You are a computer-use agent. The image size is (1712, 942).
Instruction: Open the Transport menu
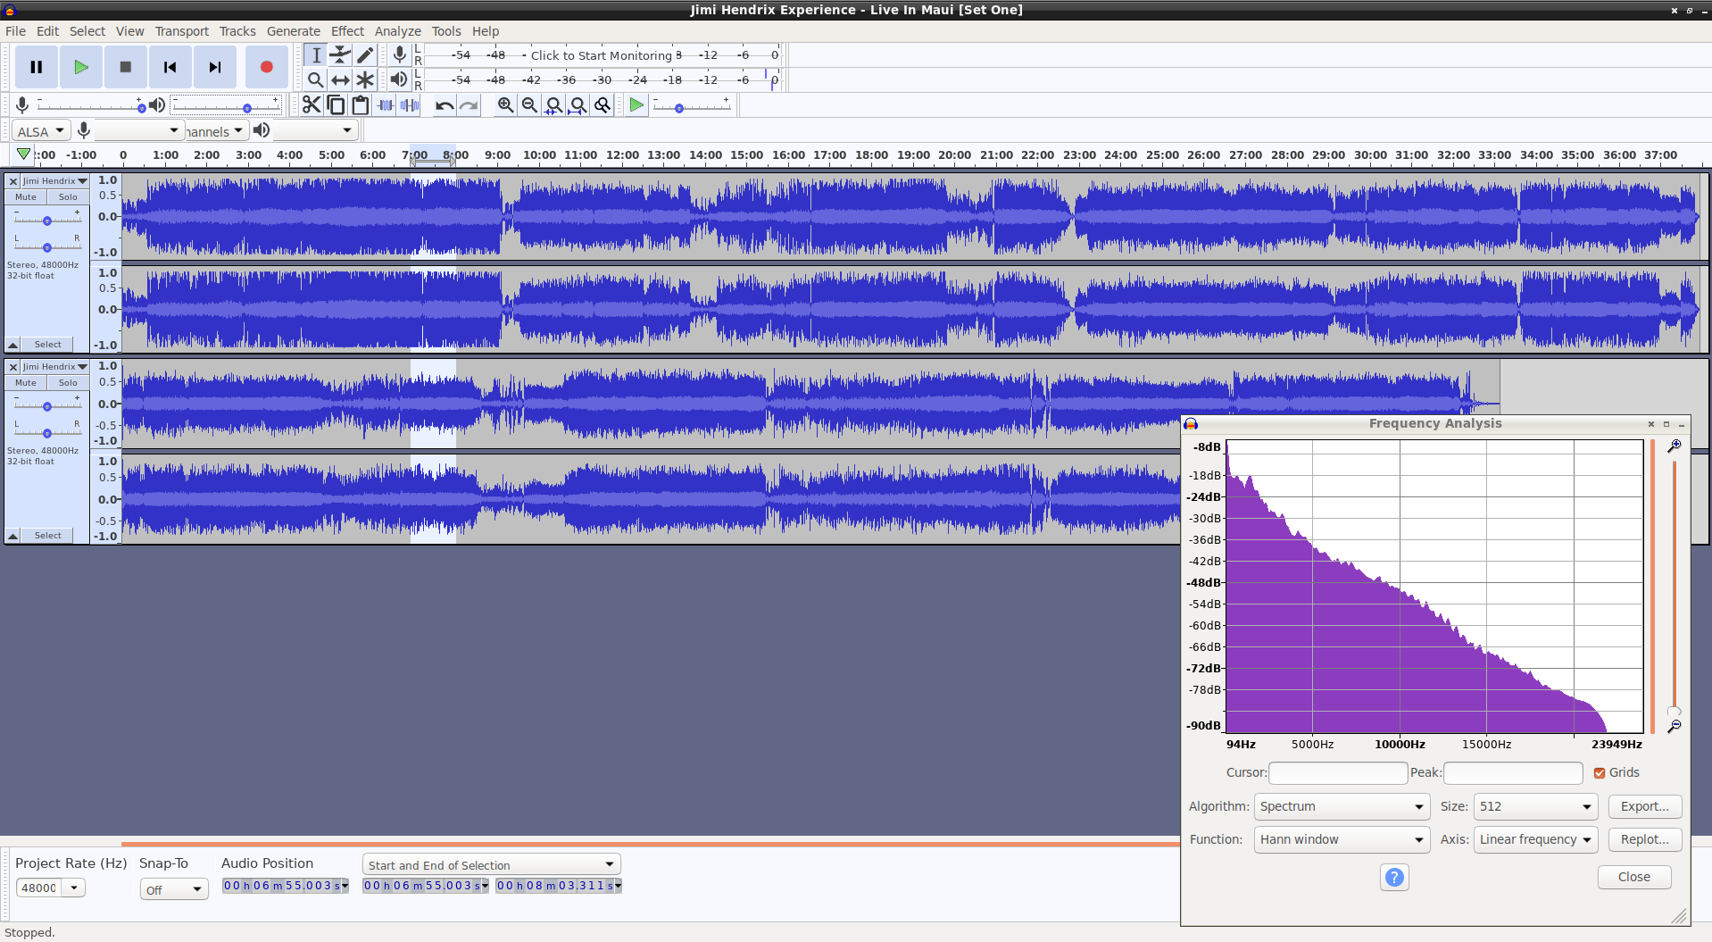click(182, 31)
